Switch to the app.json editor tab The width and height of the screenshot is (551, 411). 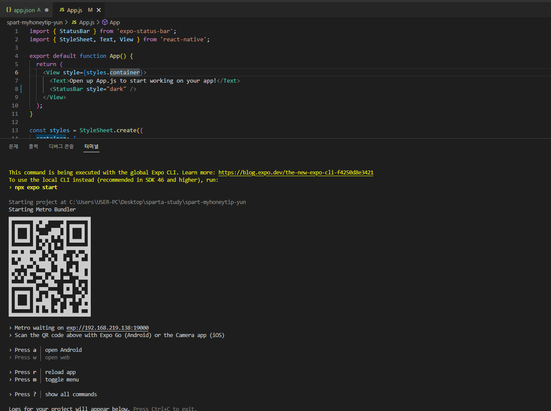point(26,10)
